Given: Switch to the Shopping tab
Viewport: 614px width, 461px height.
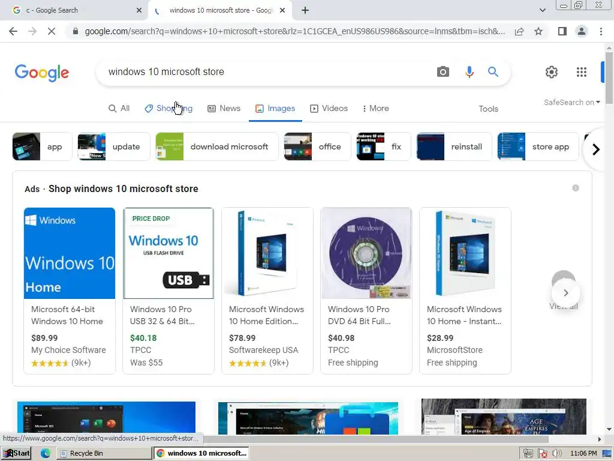Looking at the screenshot, I should (168, 109).
